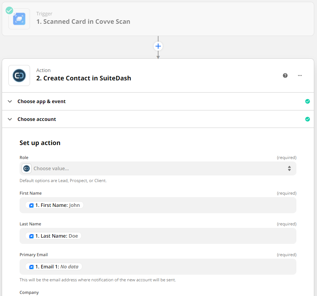Click the Create Contact in SuiteDash title
This screenshot has width=317, height=296.
pos(84,78)
